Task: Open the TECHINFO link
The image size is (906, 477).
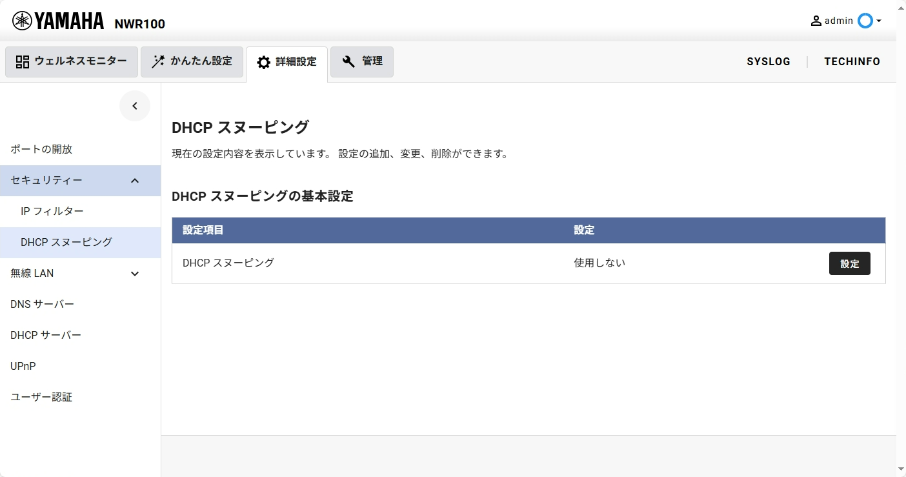Action: (x=852, y=62)
